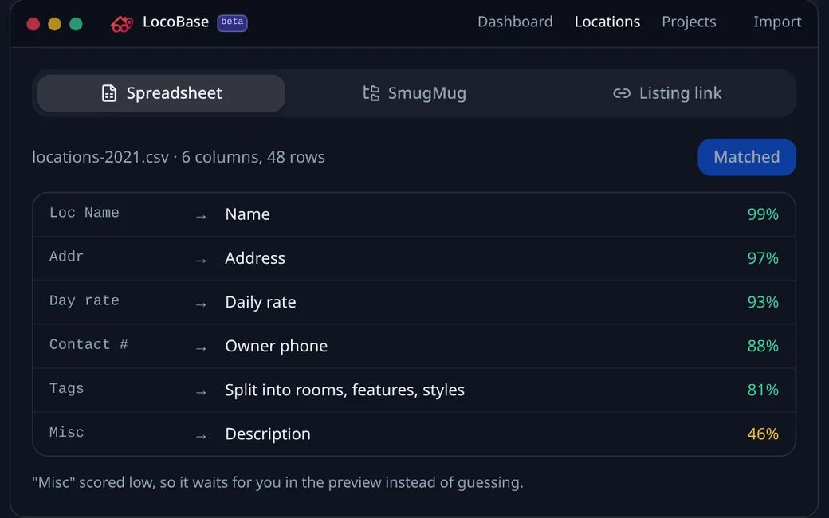Click the 99% confidence score
This screenshot has height=518, width=829.
coord(763,214)
